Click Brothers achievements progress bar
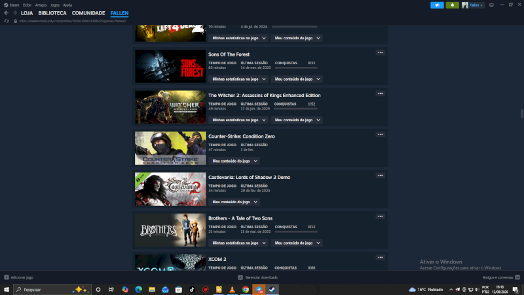The height and width of the screenshot is (295, 524). click(296, 232)
